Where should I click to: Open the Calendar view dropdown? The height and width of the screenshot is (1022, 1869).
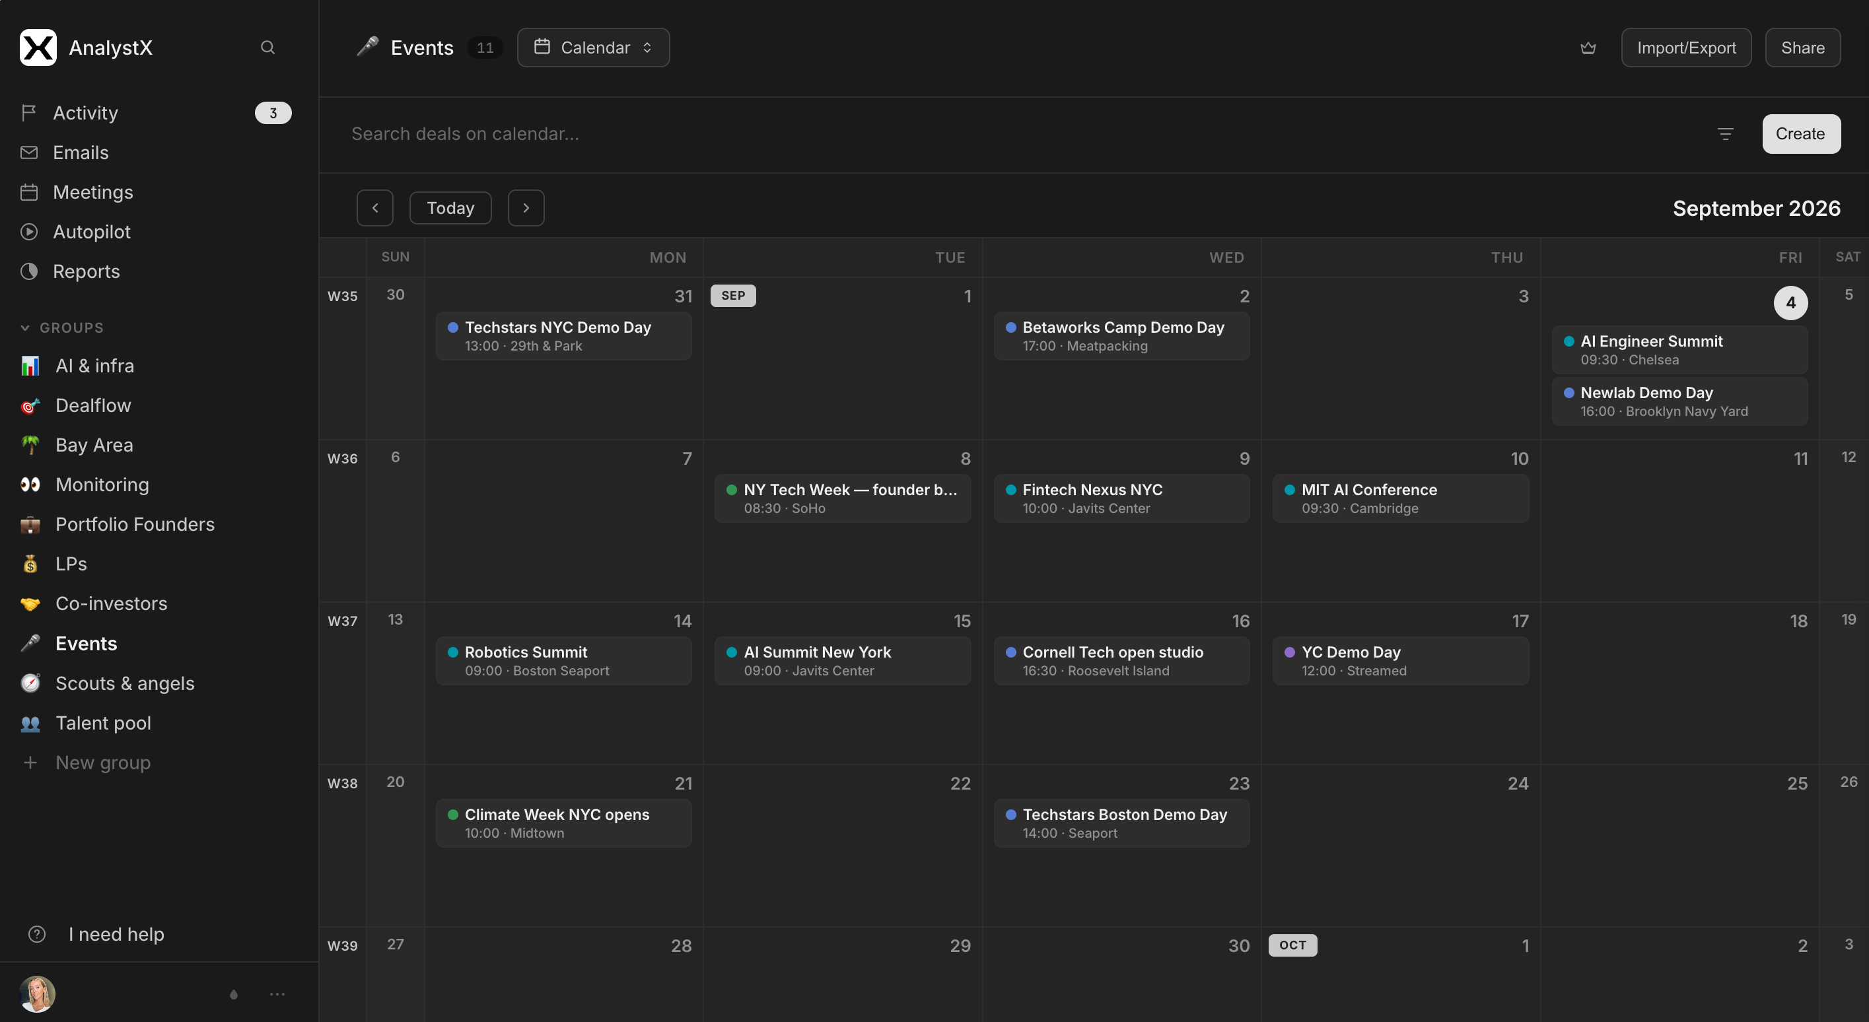tap(593, 47)
